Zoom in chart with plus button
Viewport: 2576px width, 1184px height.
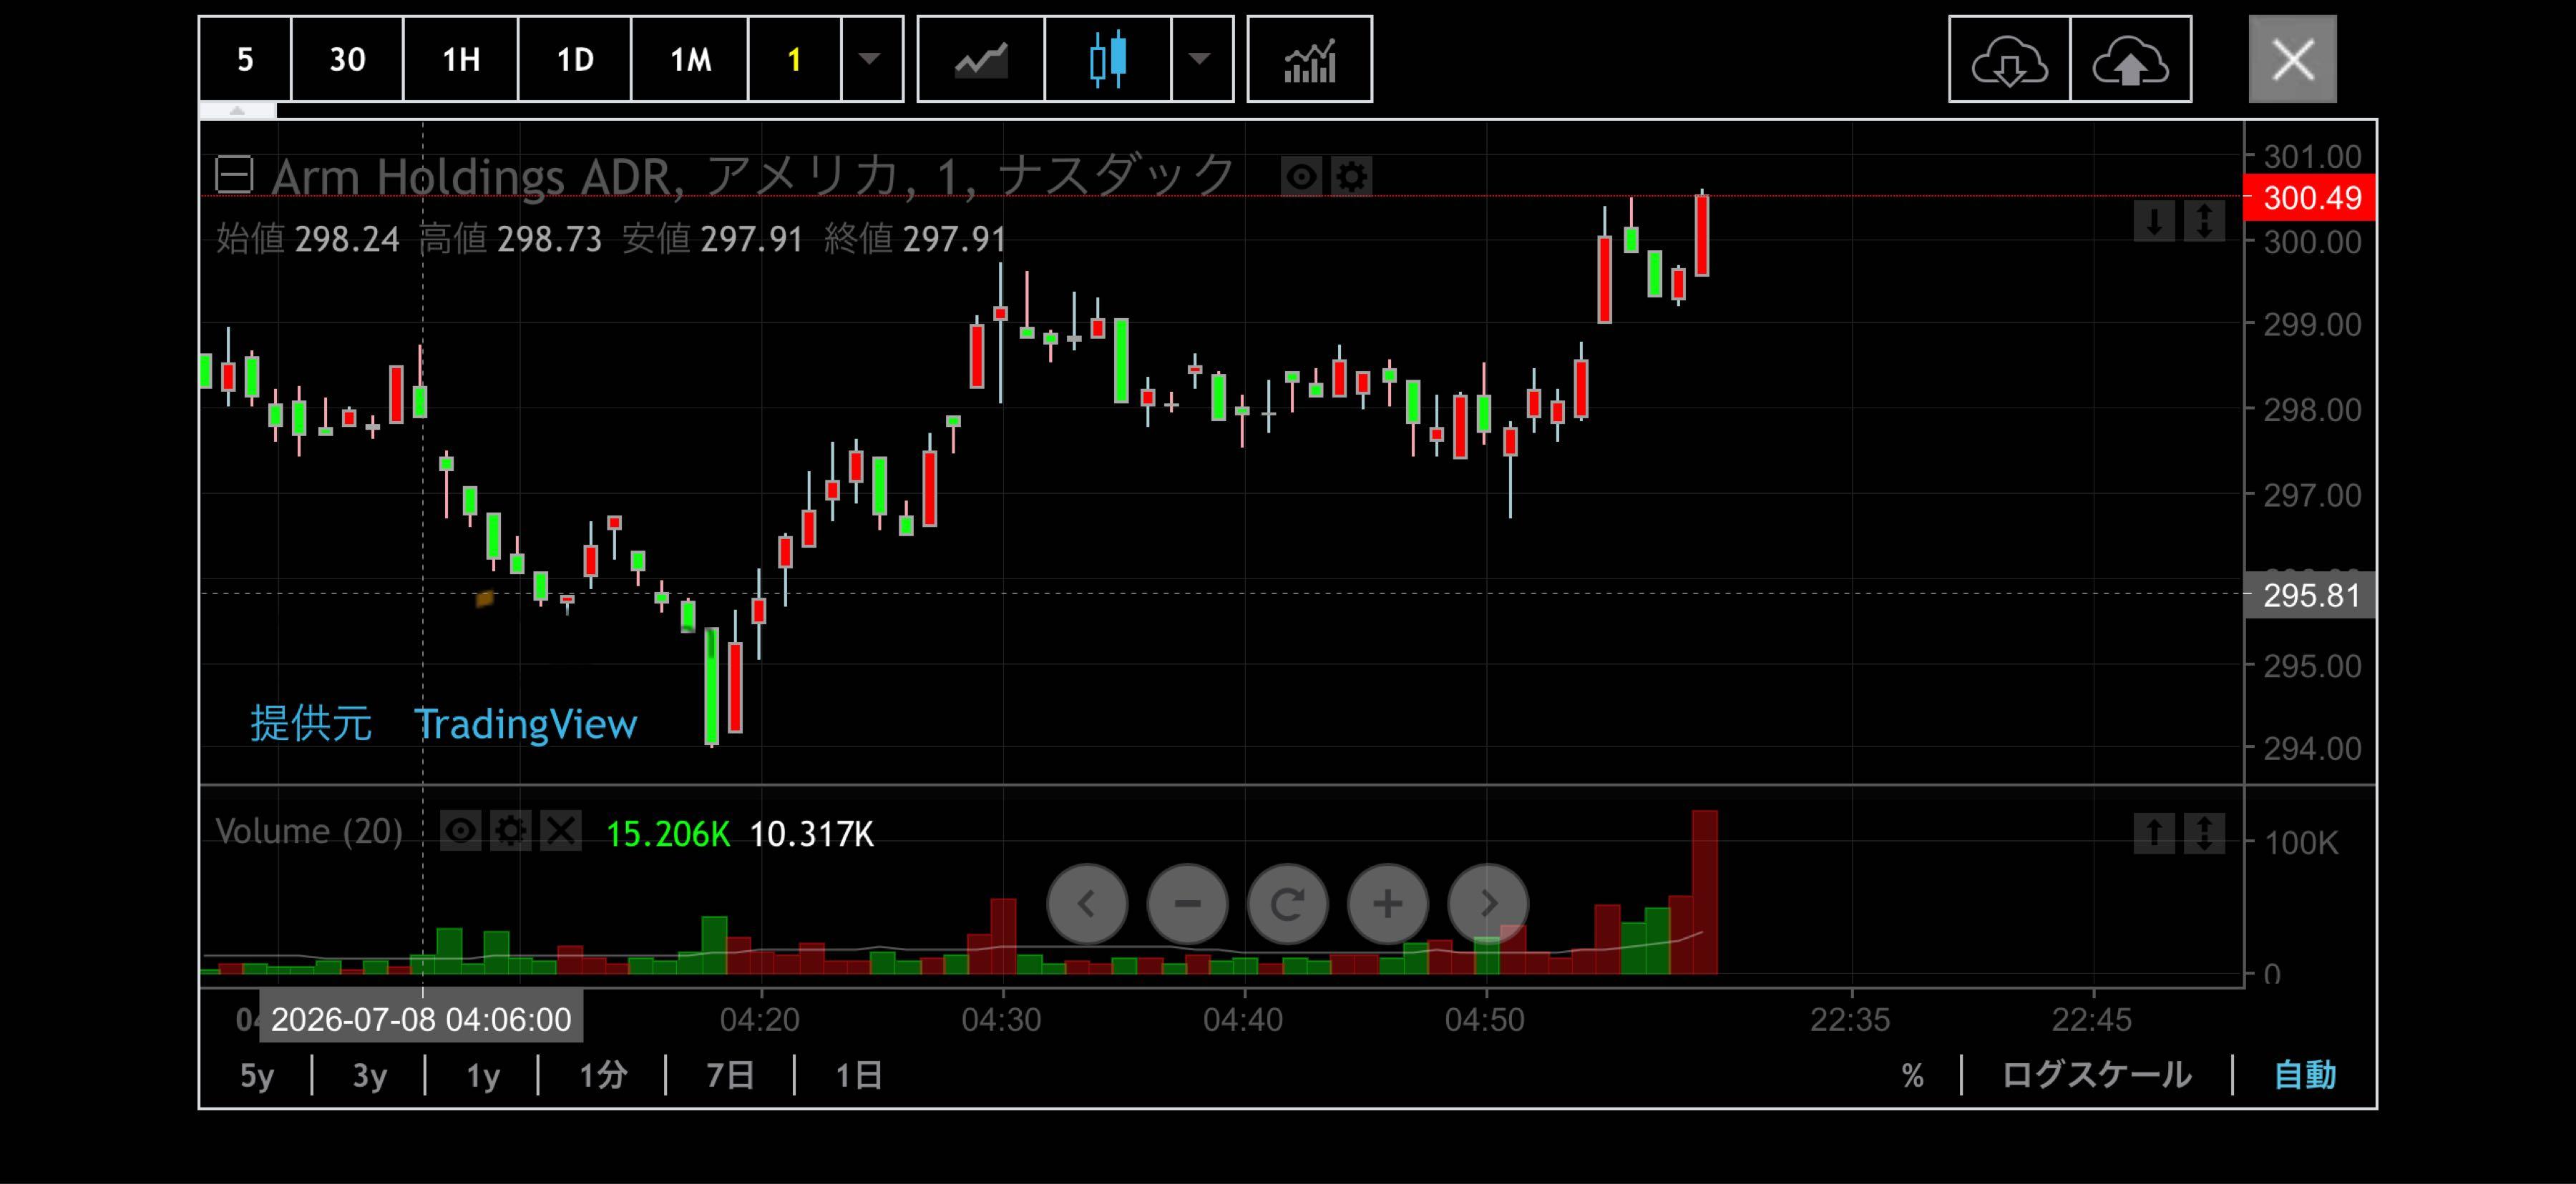1388,904
